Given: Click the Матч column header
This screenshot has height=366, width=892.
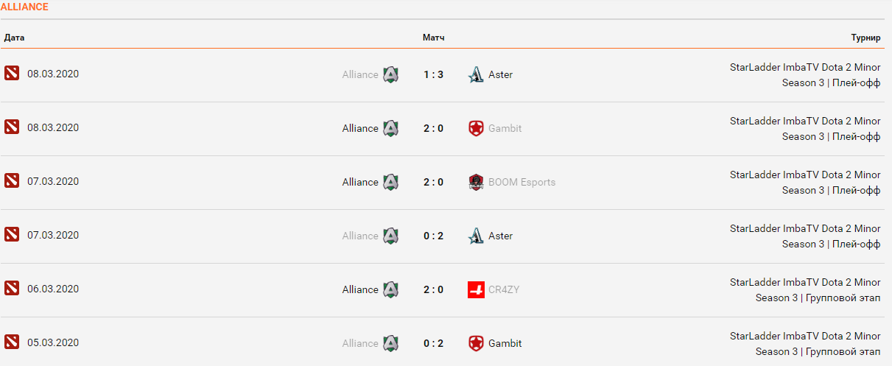Looking at the screenshot, I should click(434, 38).
